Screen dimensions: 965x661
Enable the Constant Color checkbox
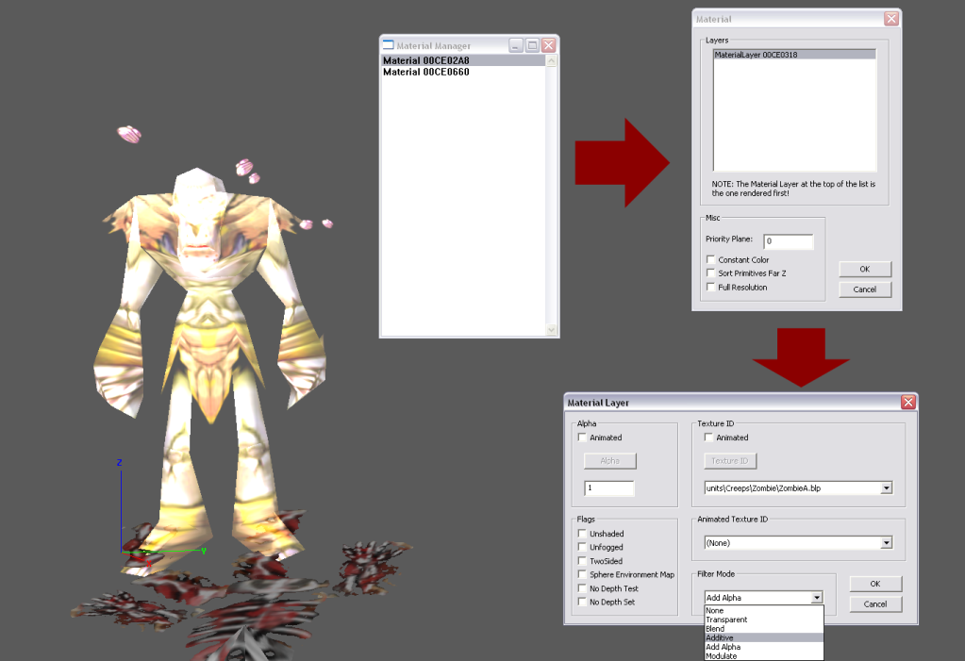click(x=711, y=259)
